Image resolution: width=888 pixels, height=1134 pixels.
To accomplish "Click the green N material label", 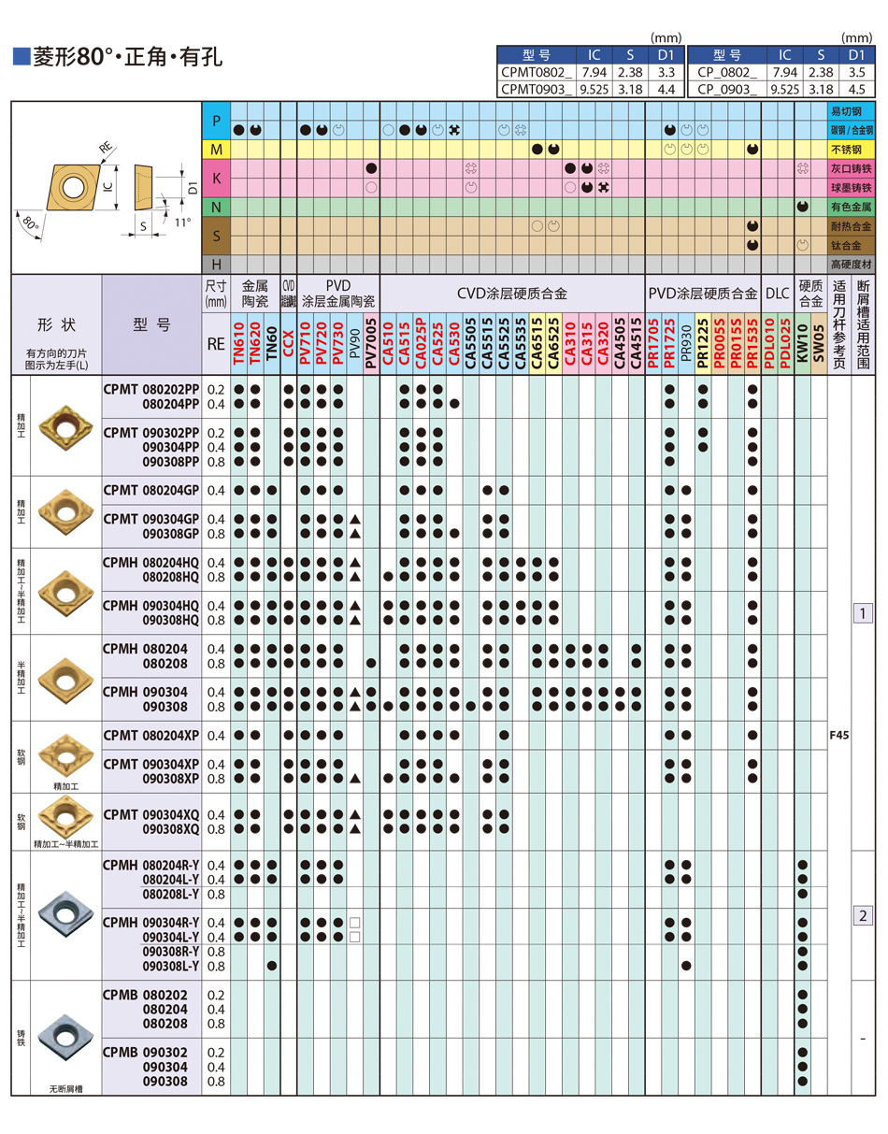I will coord(216,206).
